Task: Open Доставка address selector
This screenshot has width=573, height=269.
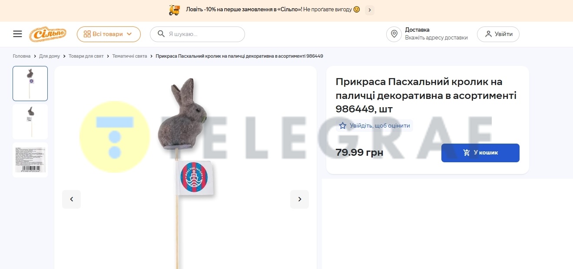Action: [436, 34]
